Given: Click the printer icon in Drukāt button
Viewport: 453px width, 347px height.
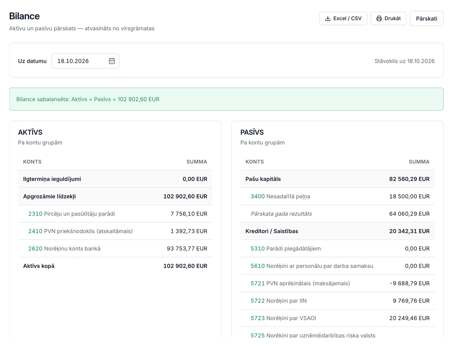Looking at the screenshot, I should [379, 18].
